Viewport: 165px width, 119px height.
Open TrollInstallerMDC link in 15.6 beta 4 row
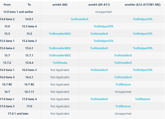[60, 48]
